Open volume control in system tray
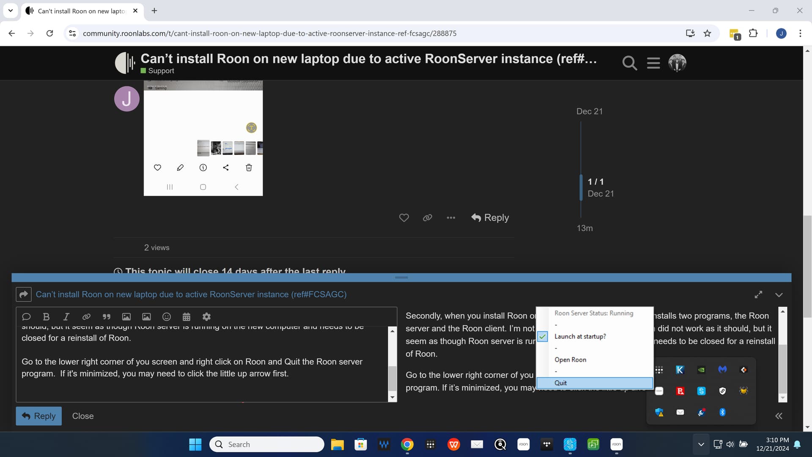 730,444
